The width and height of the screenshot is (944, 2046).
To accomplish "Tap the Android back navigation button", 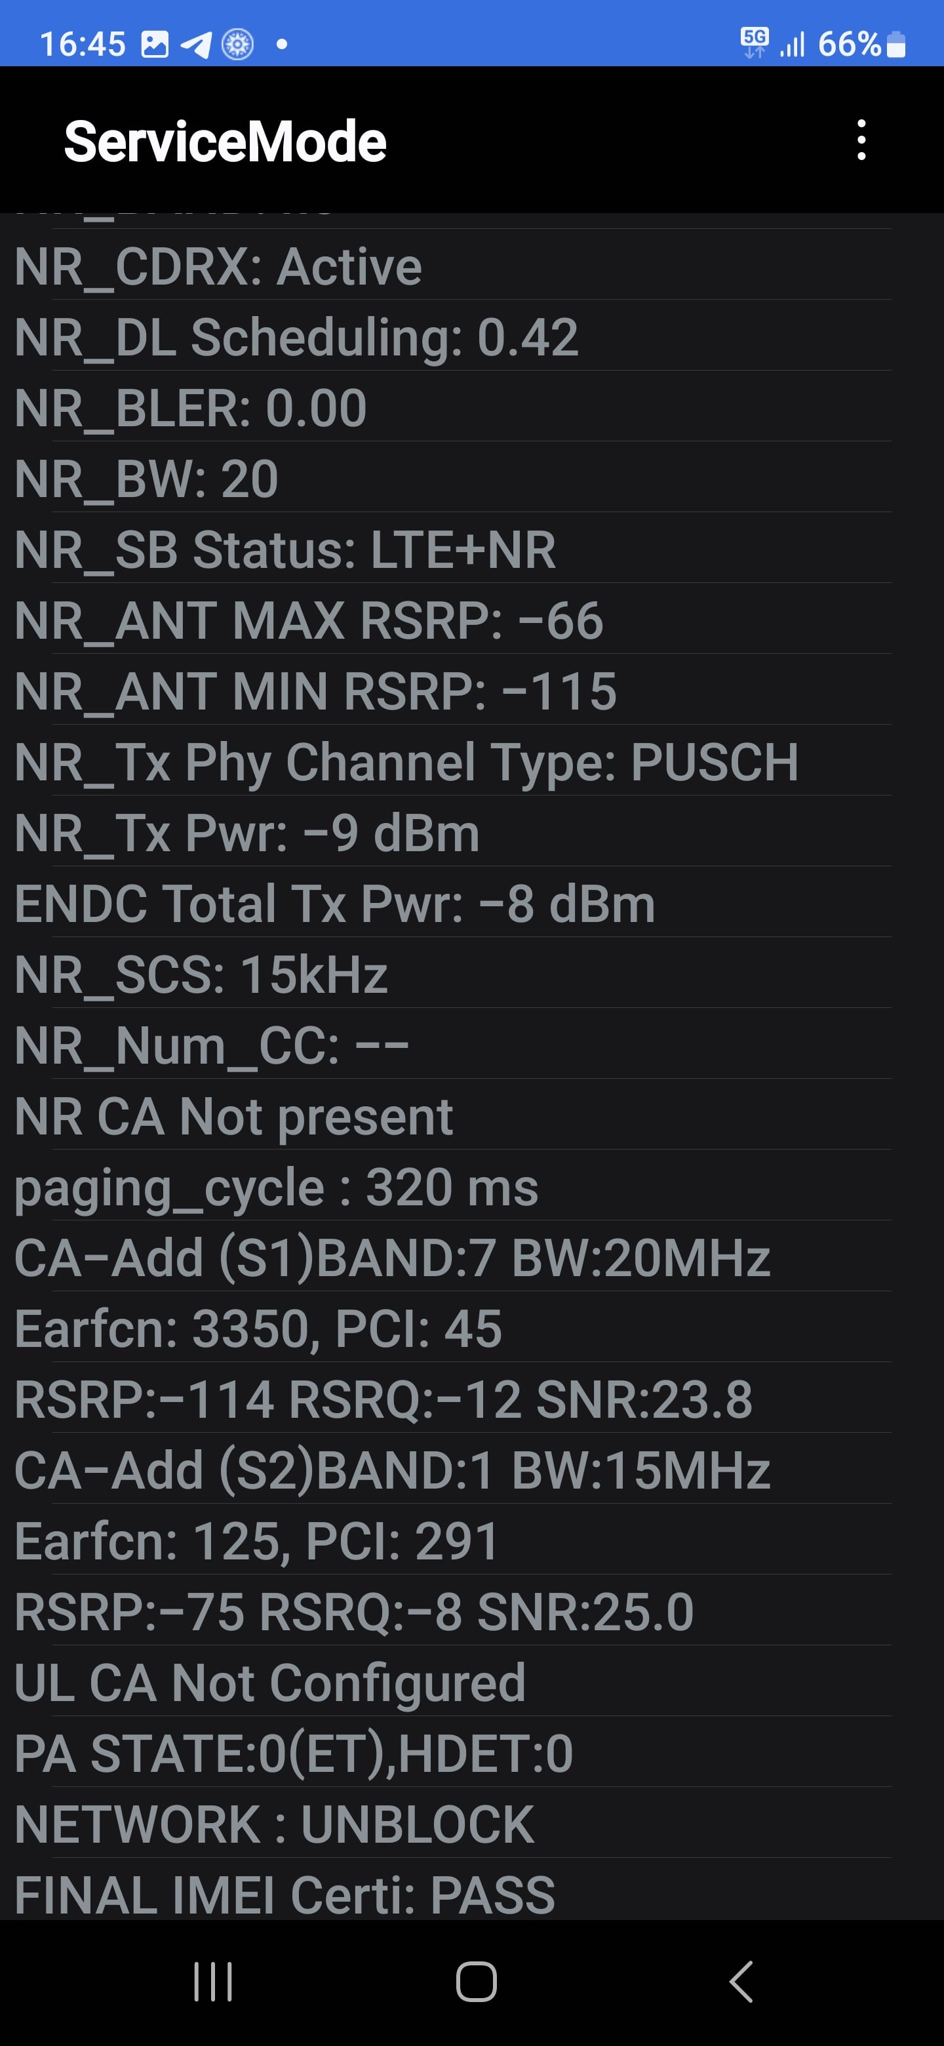I will click(x=741, y=1981).
